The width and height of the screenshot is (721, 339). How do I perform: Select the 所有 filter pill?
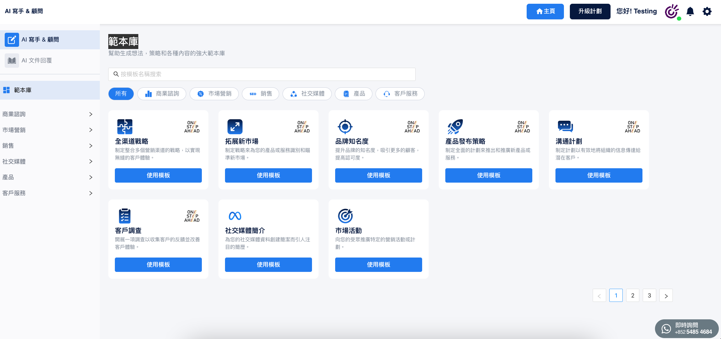click(x=121, y=94)
